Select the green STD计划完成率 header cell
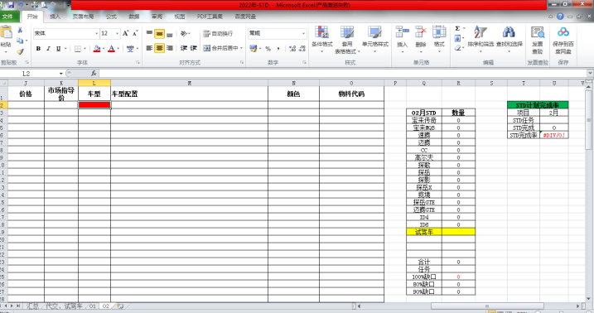Screen dimensions: 594x313 click(x=538, y=105)
